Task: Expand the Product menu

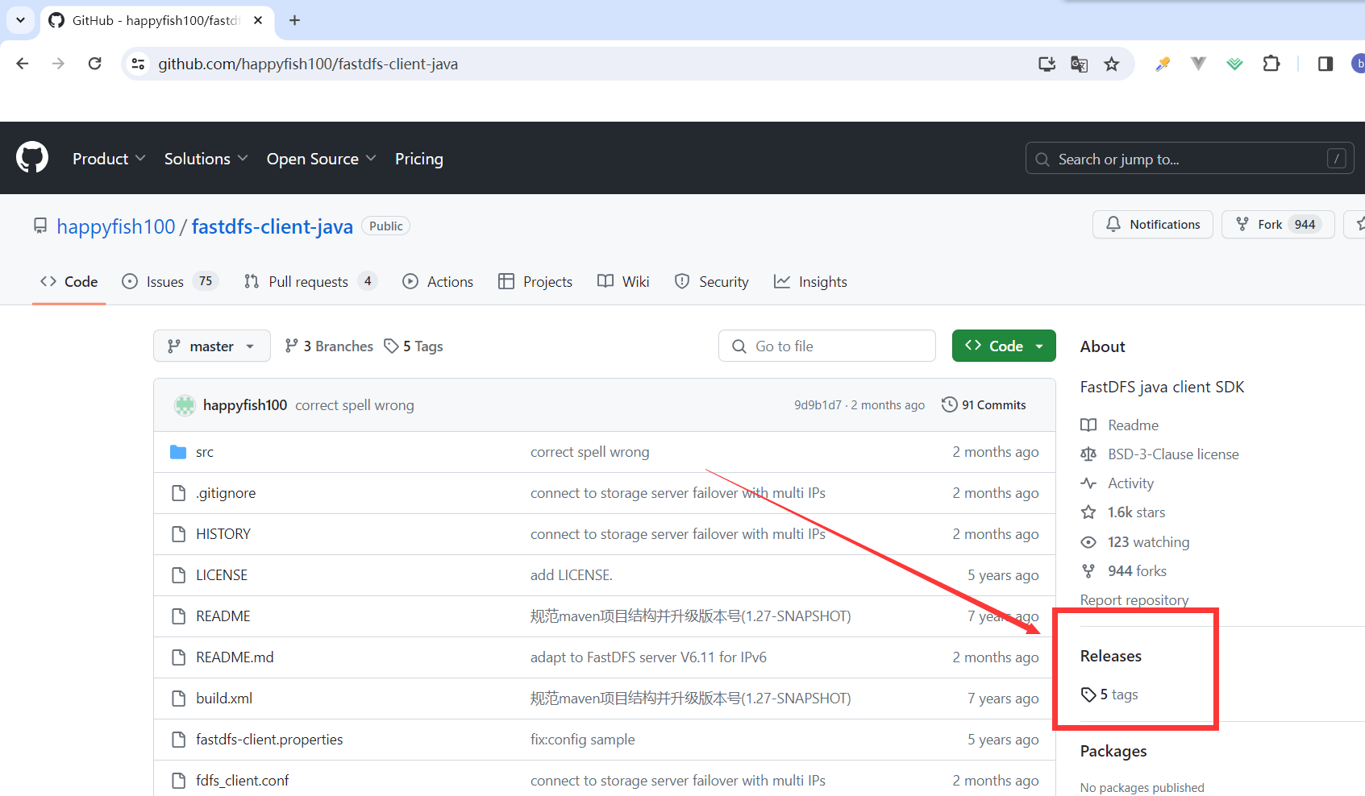Action: click(x=109, y=159)
